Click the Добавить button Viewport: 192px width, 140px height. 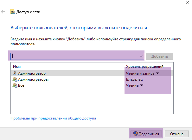click(160, 56)
